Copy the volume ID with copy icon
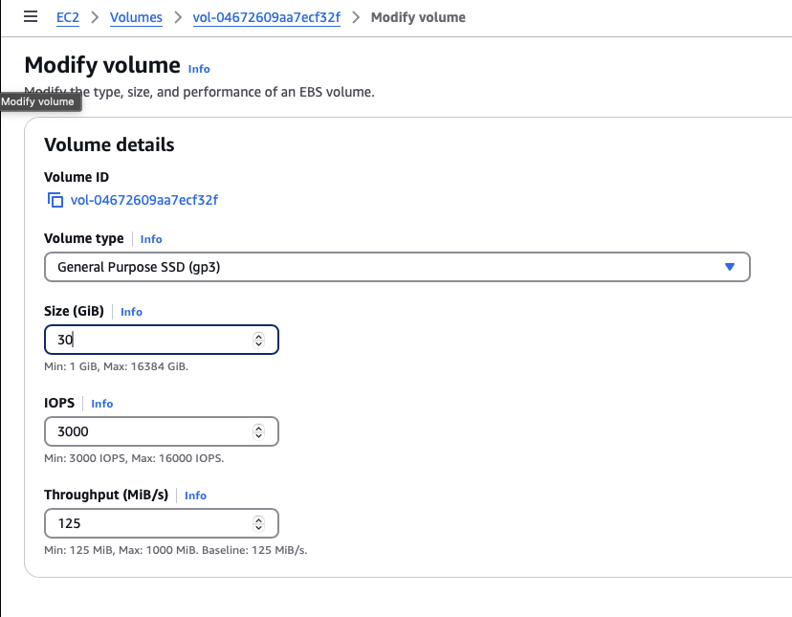792x617 pixels. 55,200
